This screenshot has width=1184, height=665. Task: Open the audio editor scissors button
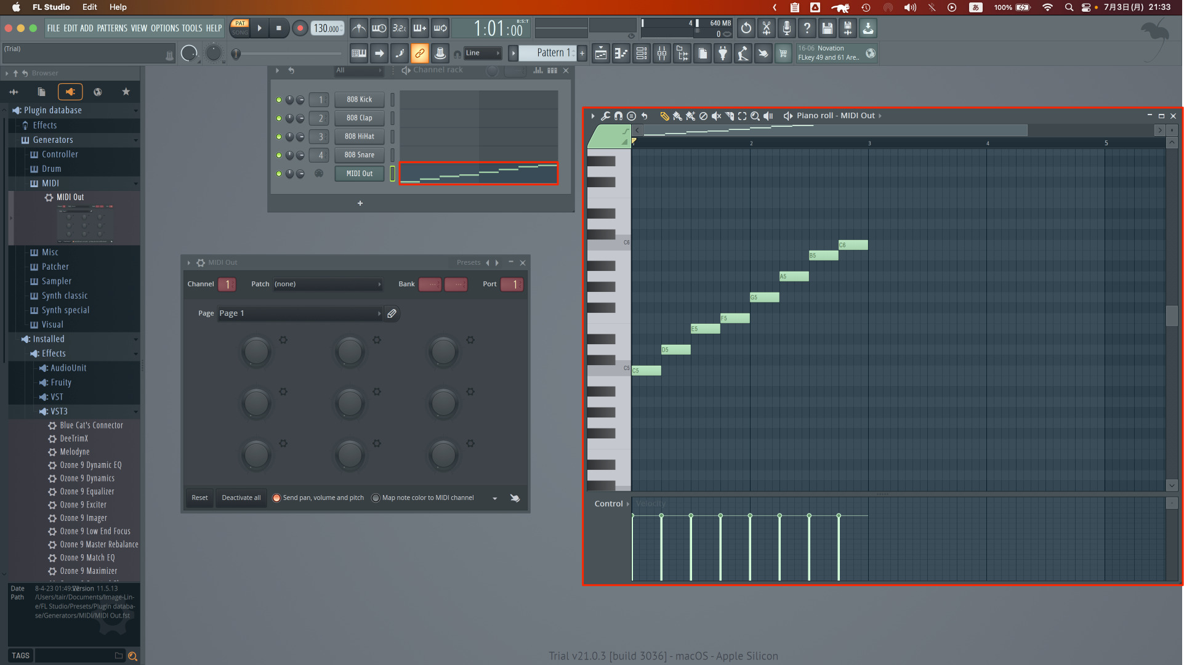767,28
